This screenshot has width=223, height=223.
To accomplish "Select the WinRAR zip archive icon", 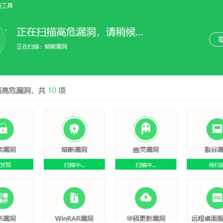I will [x=74, y=198].
